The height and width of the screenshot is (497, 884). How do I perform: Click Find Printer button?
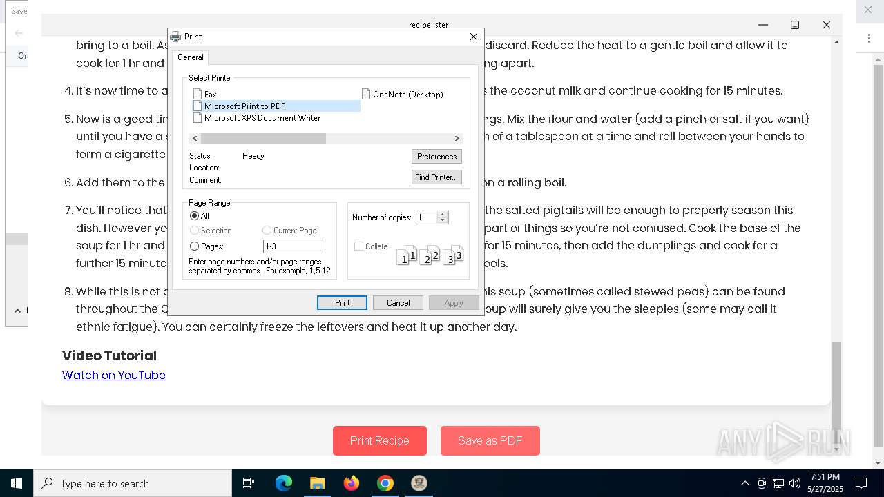coord(436,177)
